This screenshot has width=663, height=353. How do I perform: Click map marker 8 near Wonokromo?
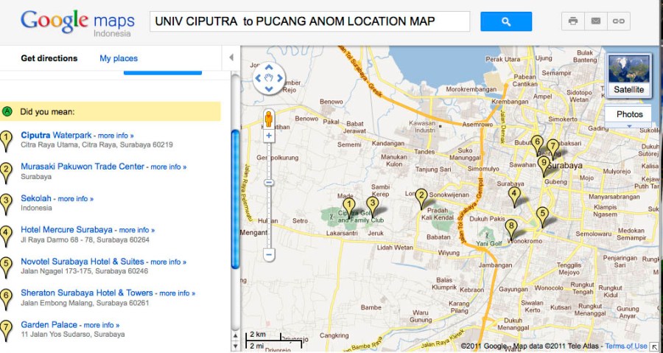coord(511,228)
